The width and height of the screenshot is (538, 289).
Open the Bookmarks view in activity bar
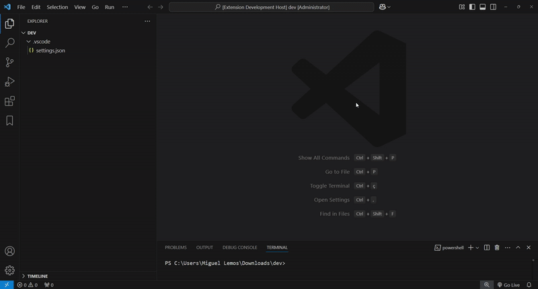coord(9,121)
